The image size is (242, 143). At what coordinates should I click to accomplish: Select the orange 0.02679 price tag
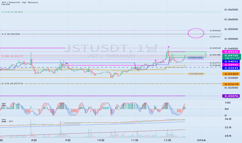click(x=231, y=84)
